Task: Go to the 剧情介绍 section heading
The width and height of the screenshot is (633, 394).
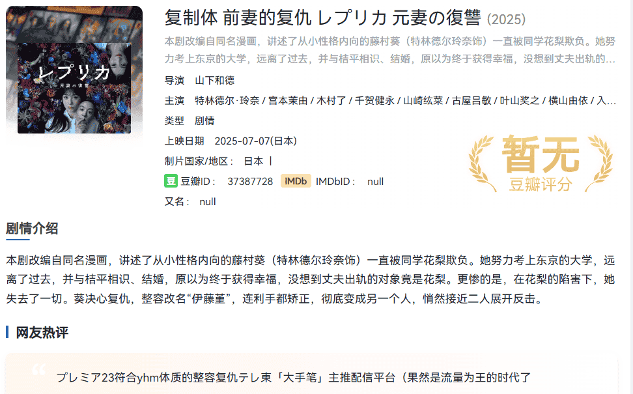Action: point(32,228)
